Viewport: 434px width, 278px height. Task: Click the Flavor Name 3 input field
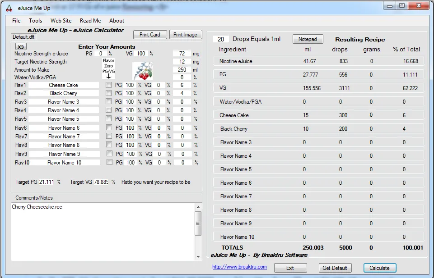[x=63, y=102]
